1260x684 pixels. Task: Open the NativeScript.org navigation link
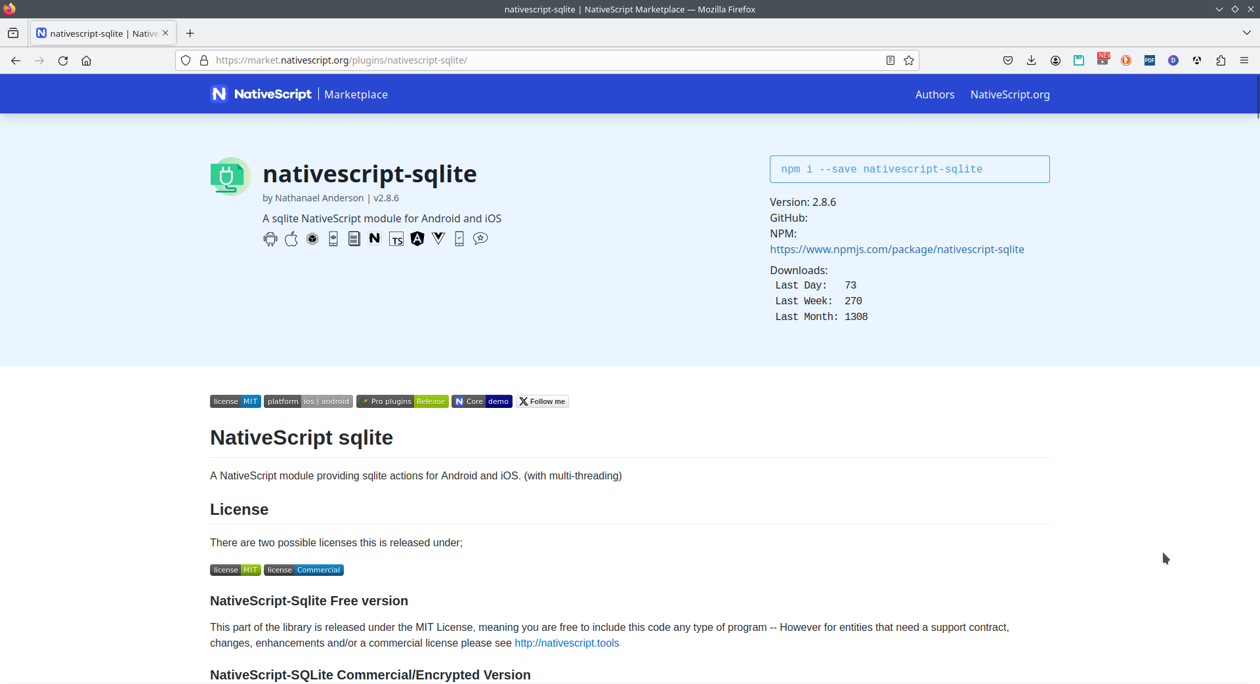point(1010,94)
